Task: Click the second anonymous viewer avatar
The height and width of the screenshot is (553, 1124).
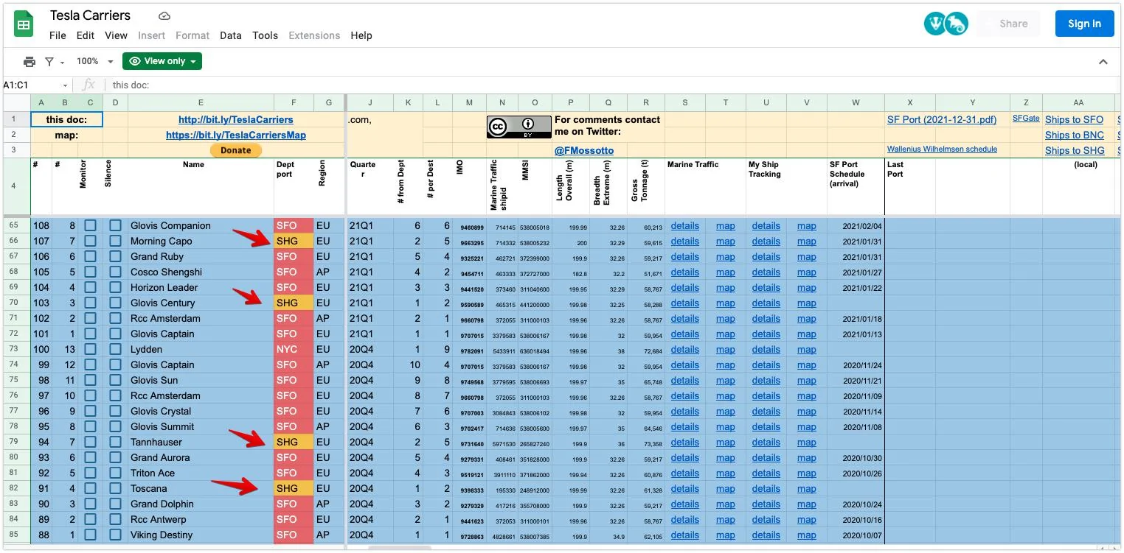Action: point(957,24)
